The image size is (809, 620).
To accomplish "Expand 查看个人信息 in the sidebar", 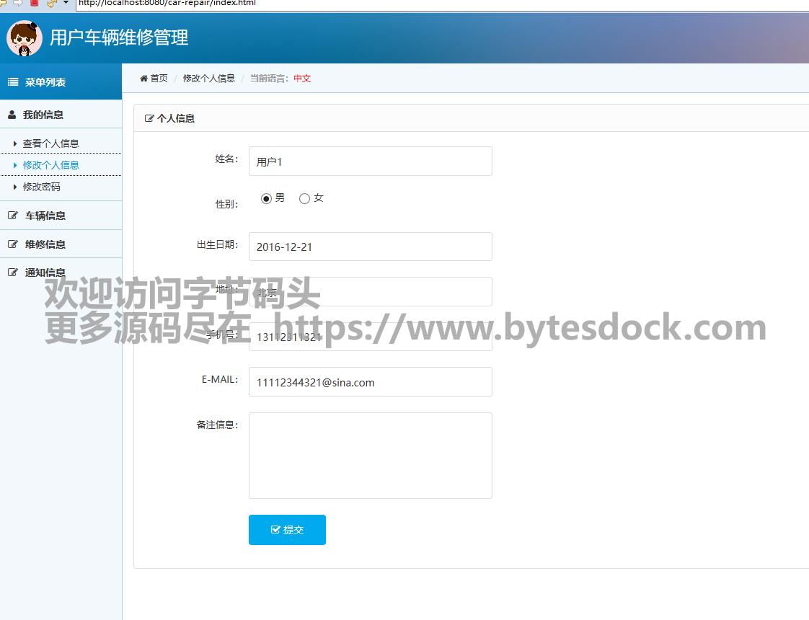I will tap(50, 143).
